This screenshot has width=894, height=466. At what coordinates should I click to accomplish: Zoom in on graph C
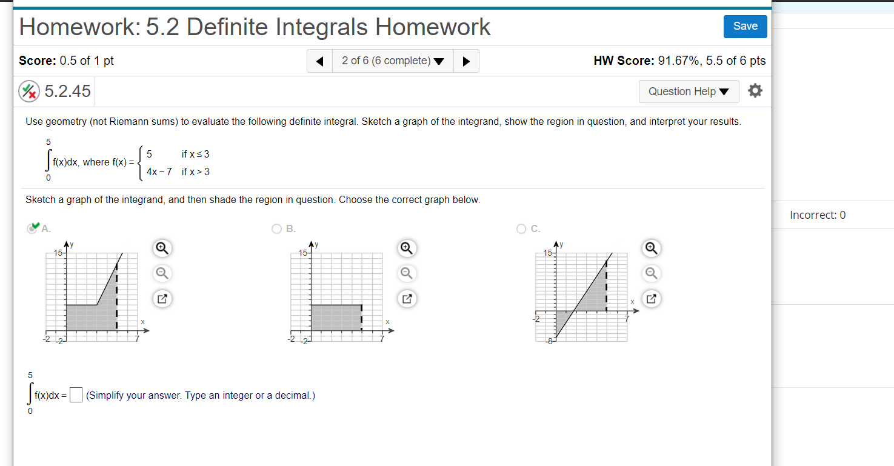(x=651, y=248)
